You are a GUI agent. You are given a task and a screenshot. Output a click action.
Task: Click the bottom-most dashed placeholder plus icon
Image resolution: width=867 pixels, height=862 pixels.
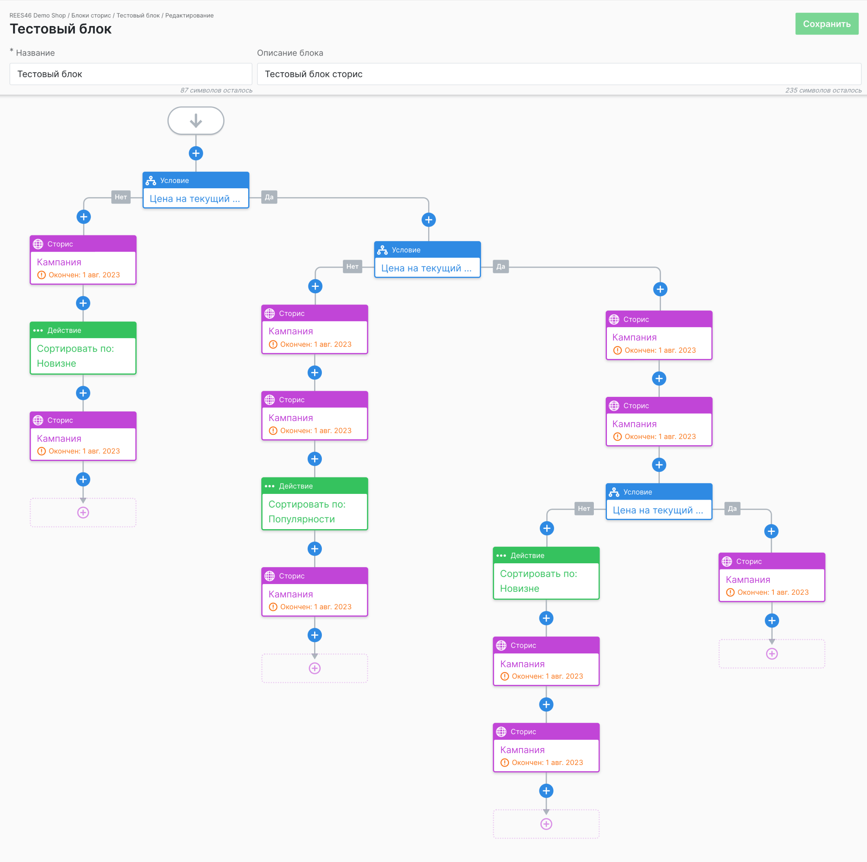pos(546,824)
